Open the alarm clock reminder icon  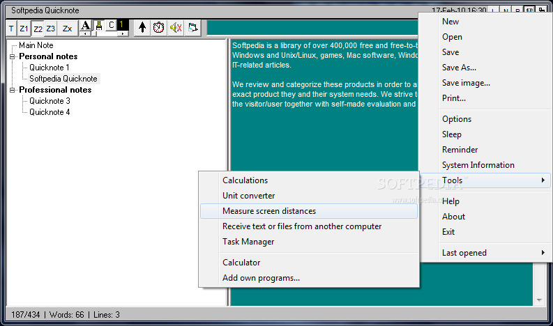coord(159,27)
